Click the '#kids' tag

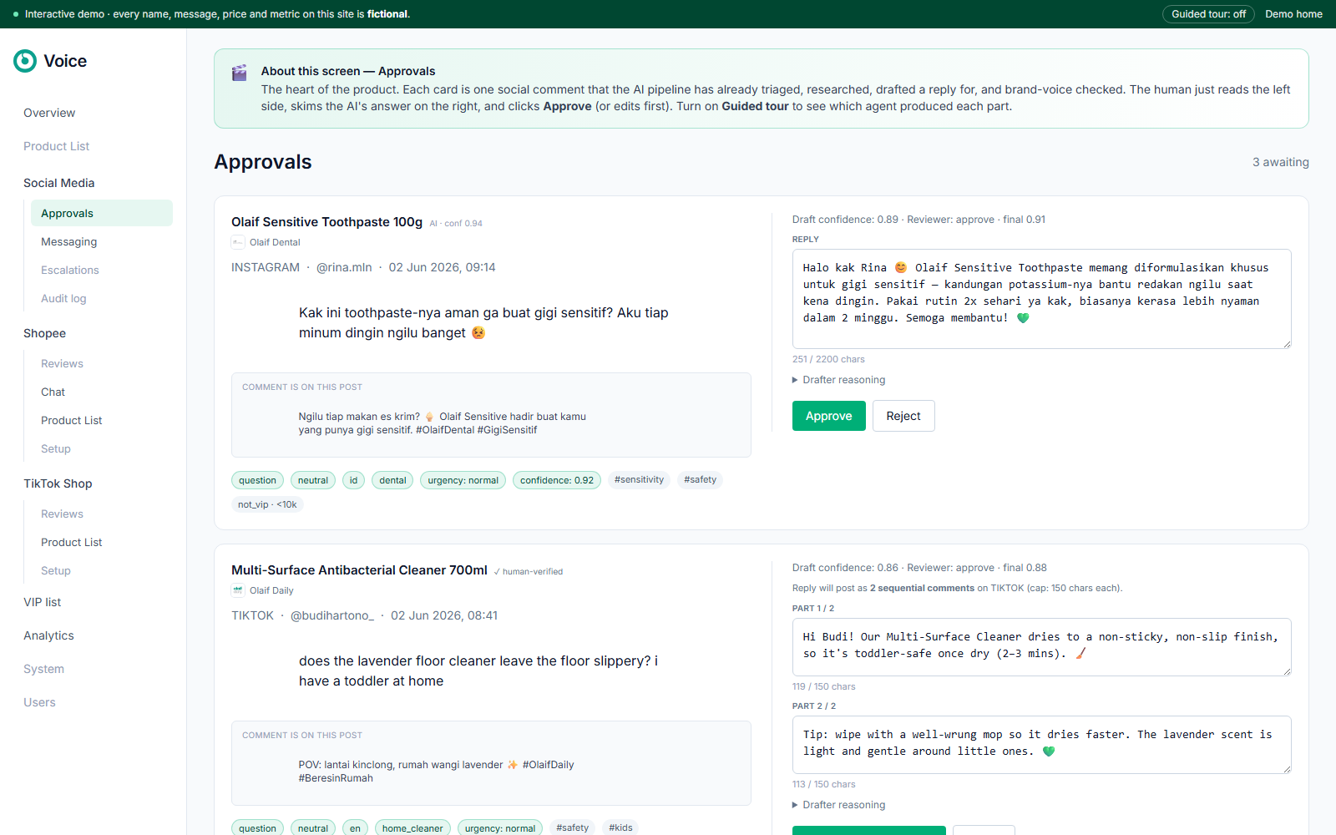(x=620, y=827)
